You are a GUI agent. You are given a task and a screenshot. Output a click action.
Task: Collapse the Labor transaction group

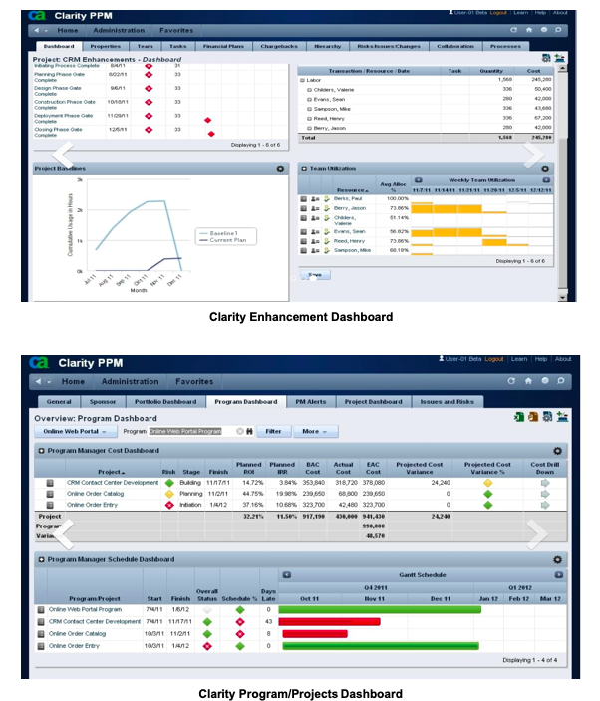302,80
